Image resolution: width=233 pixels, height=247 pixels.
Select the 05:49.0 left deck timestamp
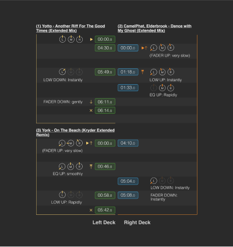click(105, 72)
